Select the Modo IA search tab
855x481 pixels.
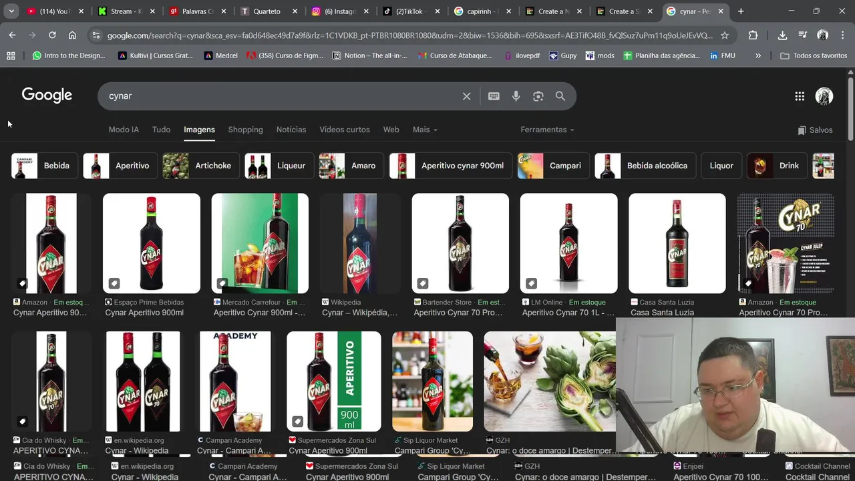[124, 130]
